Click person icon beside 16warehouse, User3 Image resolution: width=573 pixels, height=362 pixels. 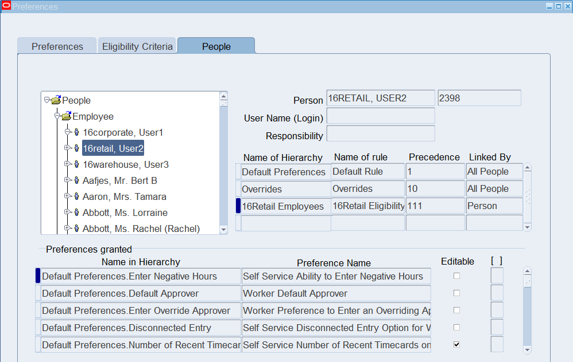pyautogui.click(x=77, y=164)
